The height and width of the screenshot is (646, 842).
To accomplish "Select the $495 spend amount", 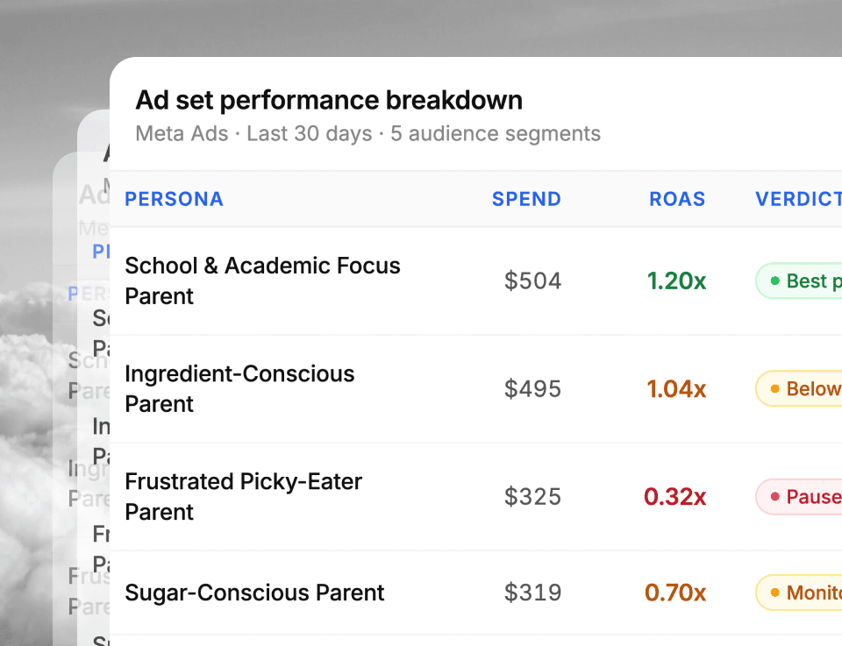I will [532, 389].
